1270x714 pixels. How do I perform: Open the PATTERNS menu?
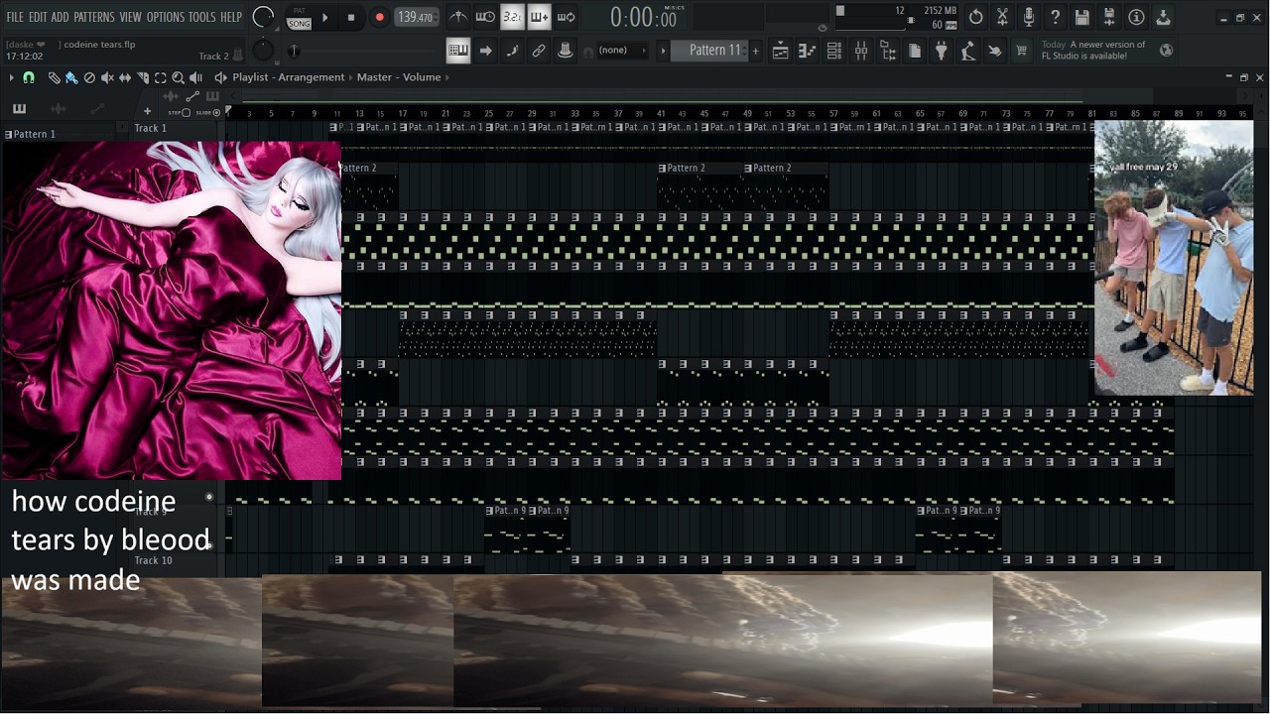(x=94, y=17)
